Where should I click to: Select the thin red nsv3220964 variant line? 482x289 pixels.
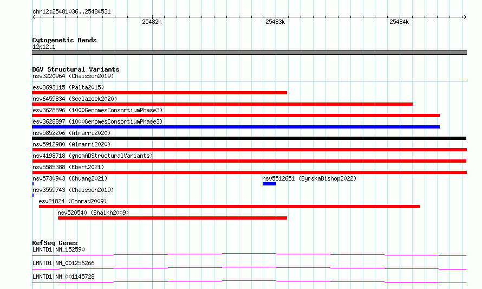249,81
